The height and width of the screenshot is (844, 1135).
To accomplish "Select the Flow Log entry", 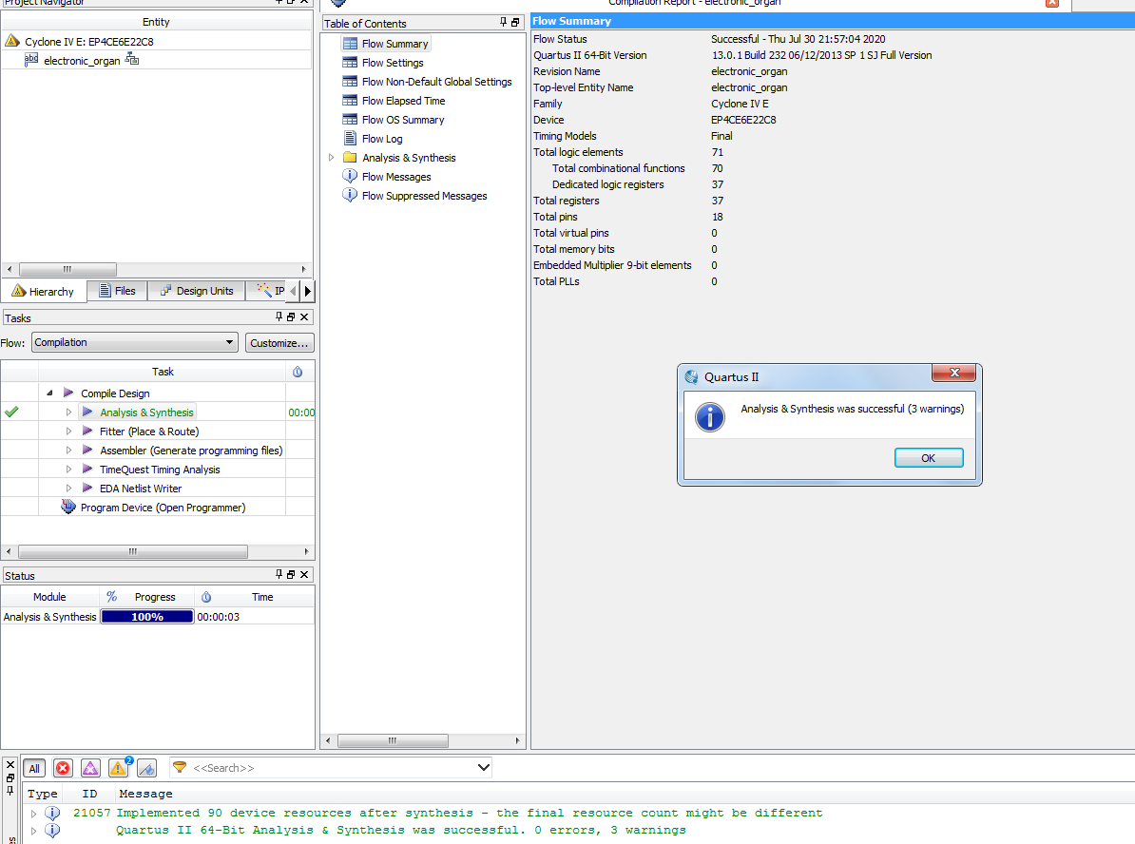I will [x=382, y=138].
